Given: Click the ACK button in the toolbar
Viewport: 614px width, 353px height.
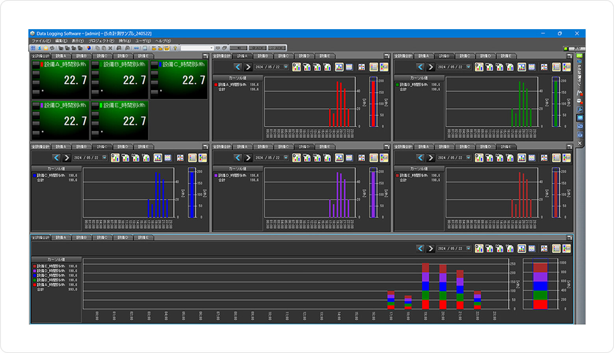Looking at the screenshot, I should 258,48.
